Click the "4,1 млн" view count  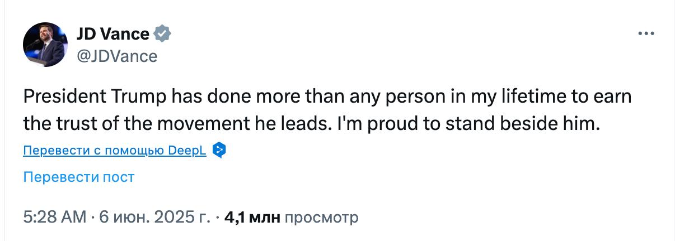pyautogui.click(x=252, y=217)
